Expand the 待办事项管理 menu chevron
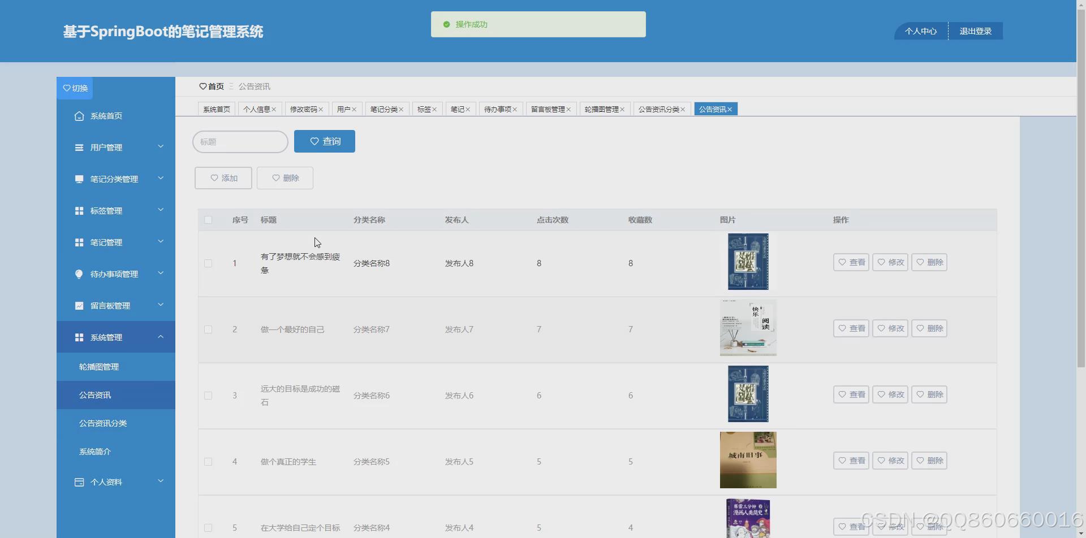The height and width of the screenshot is (538, 1086). [x=161, y=274]
